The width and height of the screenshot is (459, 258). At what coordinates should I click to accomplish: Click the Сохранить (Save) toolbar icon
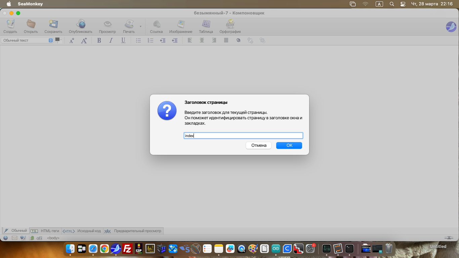coord(53,24)
